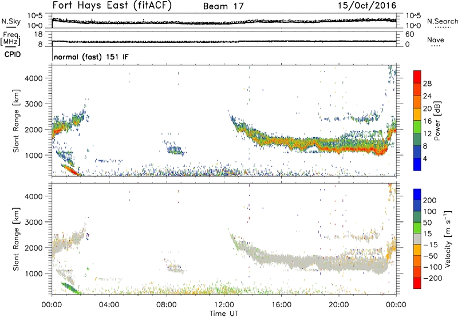This screenshot has height=317, width=458.
Task: Click the "-200" label on Velocity colorbar
Action: 433,278
